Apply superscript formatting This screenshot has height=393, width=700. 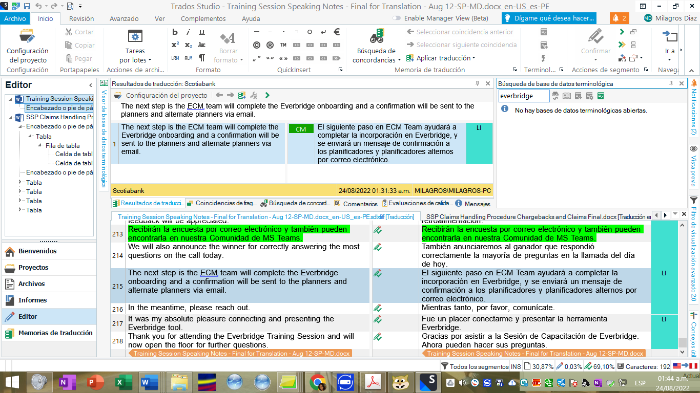(175, 45)
